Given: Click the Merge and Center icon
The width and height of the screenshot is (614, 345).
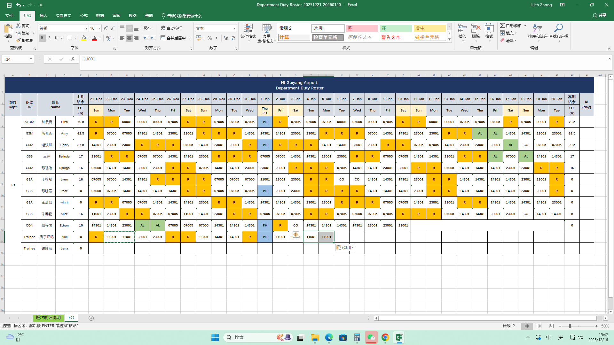Looking at the screenshot, I should [163, 38].
